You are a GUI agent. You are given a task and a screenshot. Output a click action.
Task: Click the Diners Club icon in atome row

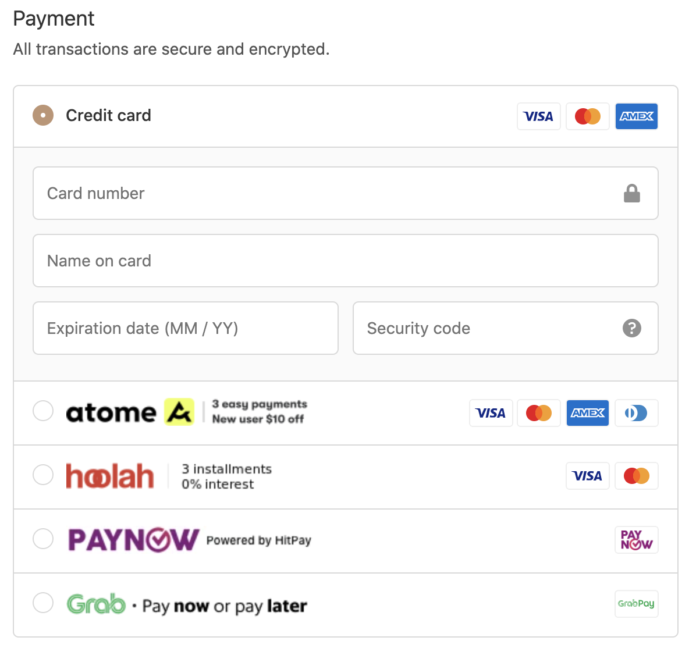pos(636,413)
